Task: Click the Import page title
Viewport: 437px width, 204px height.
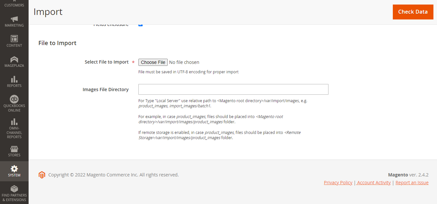Action: pyautogui.click(x=48, y=12)
